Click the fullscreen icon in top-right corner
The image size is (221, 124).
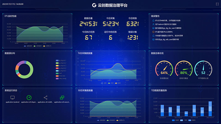[x=217, y=4]
